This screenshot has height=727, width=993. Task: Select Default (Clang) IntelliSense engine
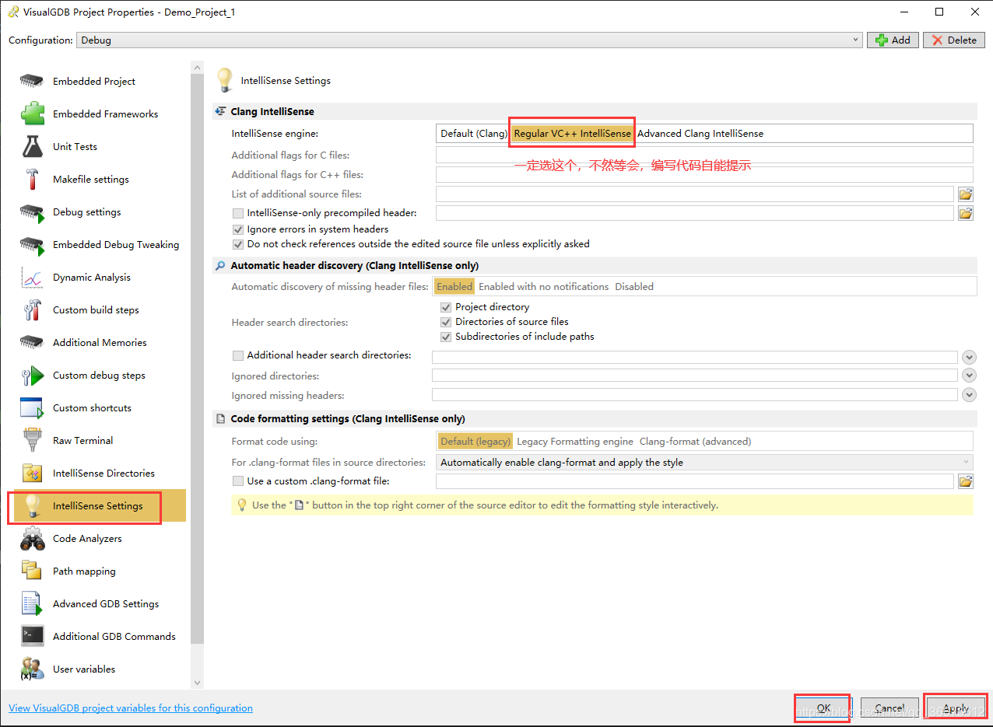473,134
